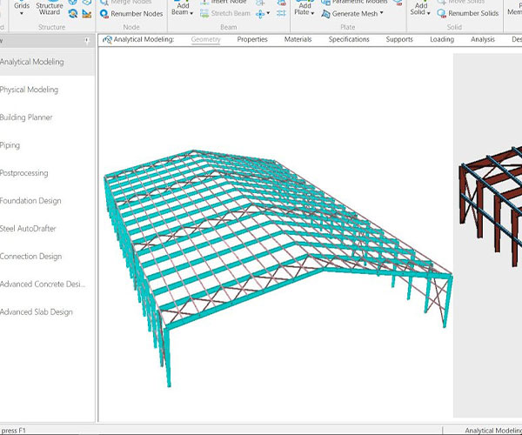
Task: Click the Analytical Modeling icon in page bar
Action: pyautogui.click(x=107, y=40)
